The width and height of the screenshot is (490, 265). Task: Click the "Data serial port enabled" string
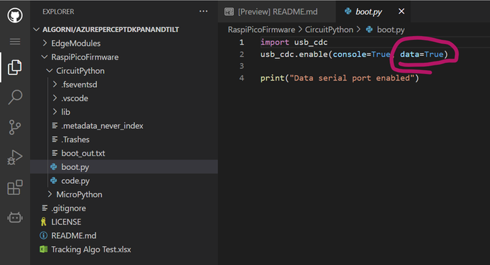352,78
